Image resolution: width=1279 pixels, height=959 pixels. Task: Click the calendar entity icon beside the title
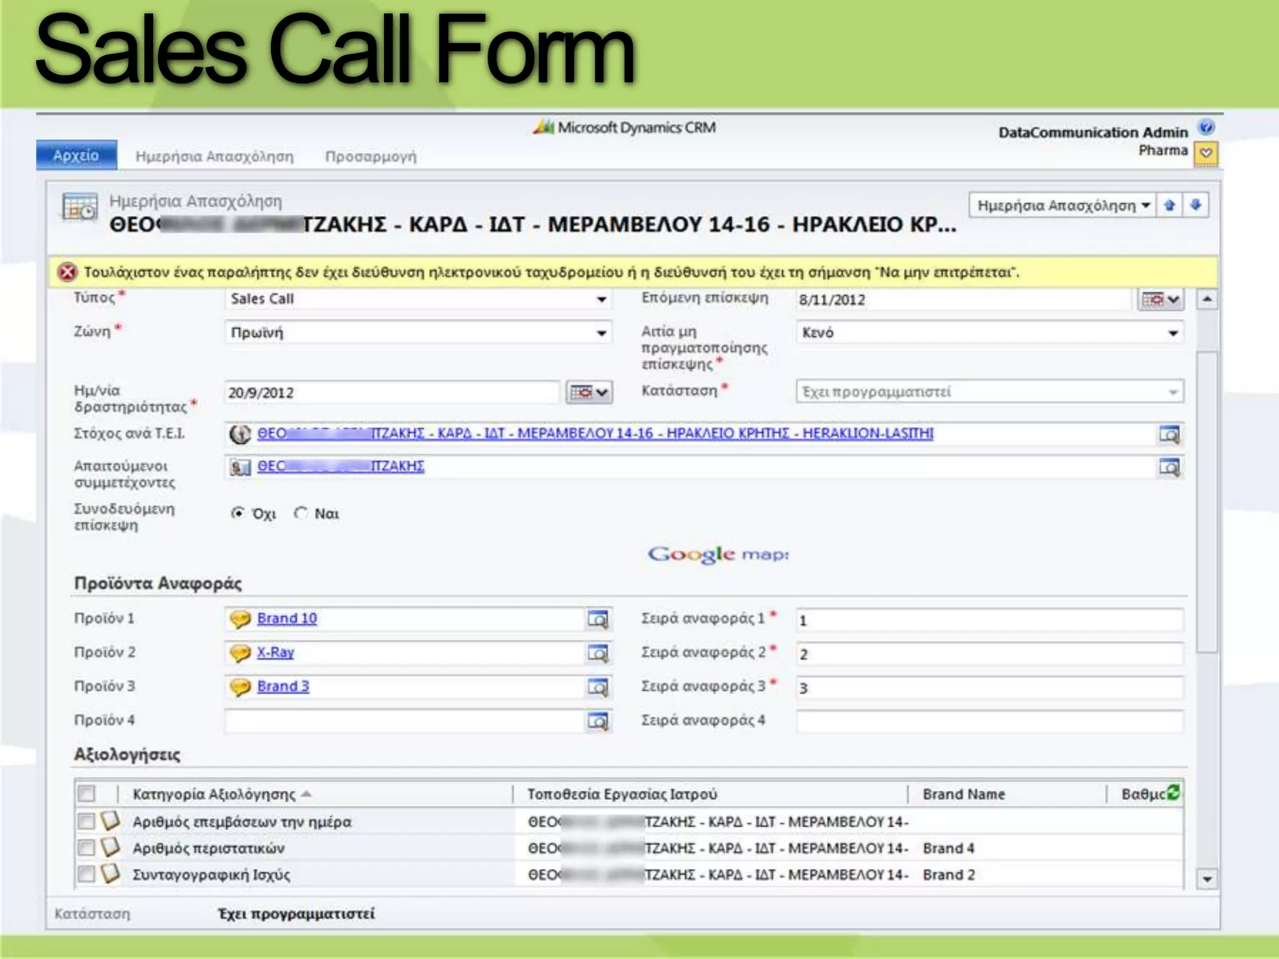(80, 207)
